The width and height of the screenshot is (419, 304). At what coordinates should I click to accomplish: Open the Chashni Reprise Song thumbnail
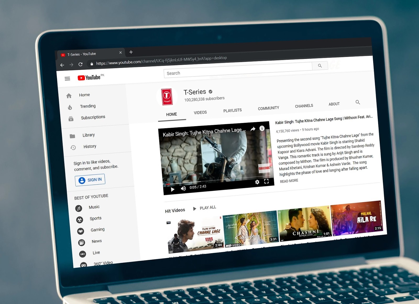pyautogui.click(x=304, y=223)
